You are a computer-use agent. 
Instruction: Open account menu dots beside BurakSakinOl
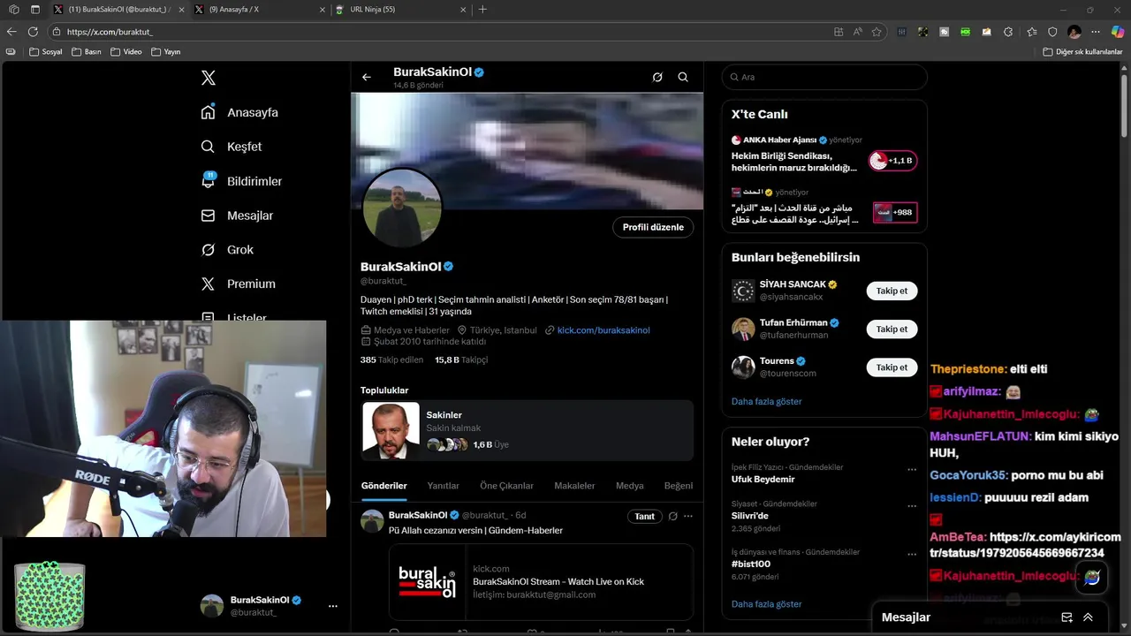(x=333, y=606)
